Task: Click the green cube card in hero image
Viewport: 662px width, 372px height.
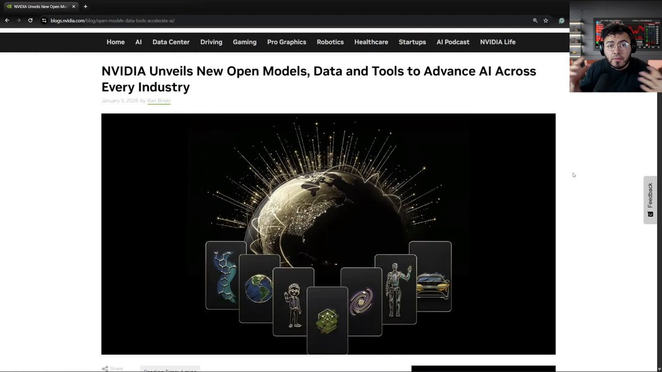Action: point(327,320)
